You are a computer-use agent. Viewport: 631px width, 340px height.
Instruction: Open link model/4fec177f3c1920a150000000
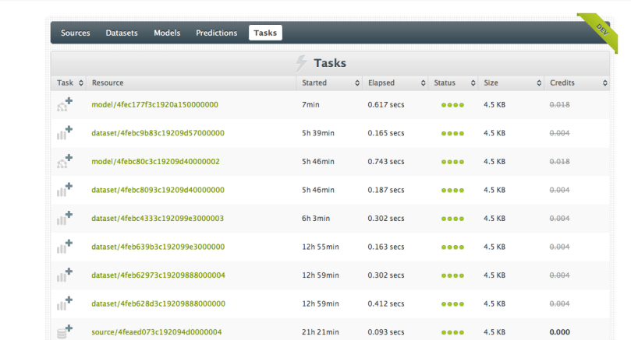[x=154, y=104]
